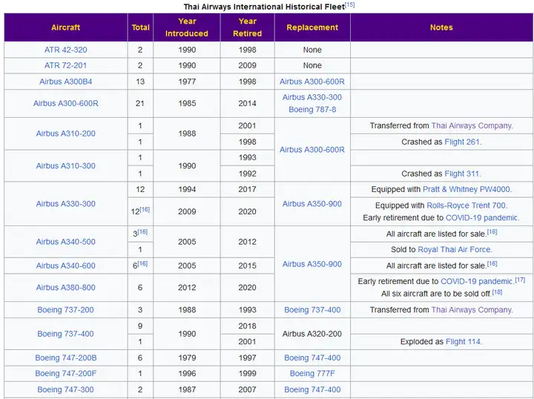
Task: Click None replacement in ATR 72-201 row
Action: pos(312,65)
